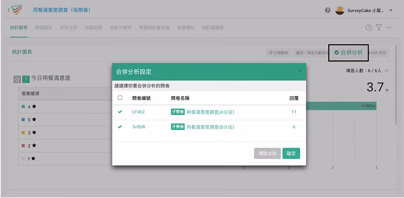
Task: Switch to the 統計圖表 tab
Action: [x=19, y=28]
